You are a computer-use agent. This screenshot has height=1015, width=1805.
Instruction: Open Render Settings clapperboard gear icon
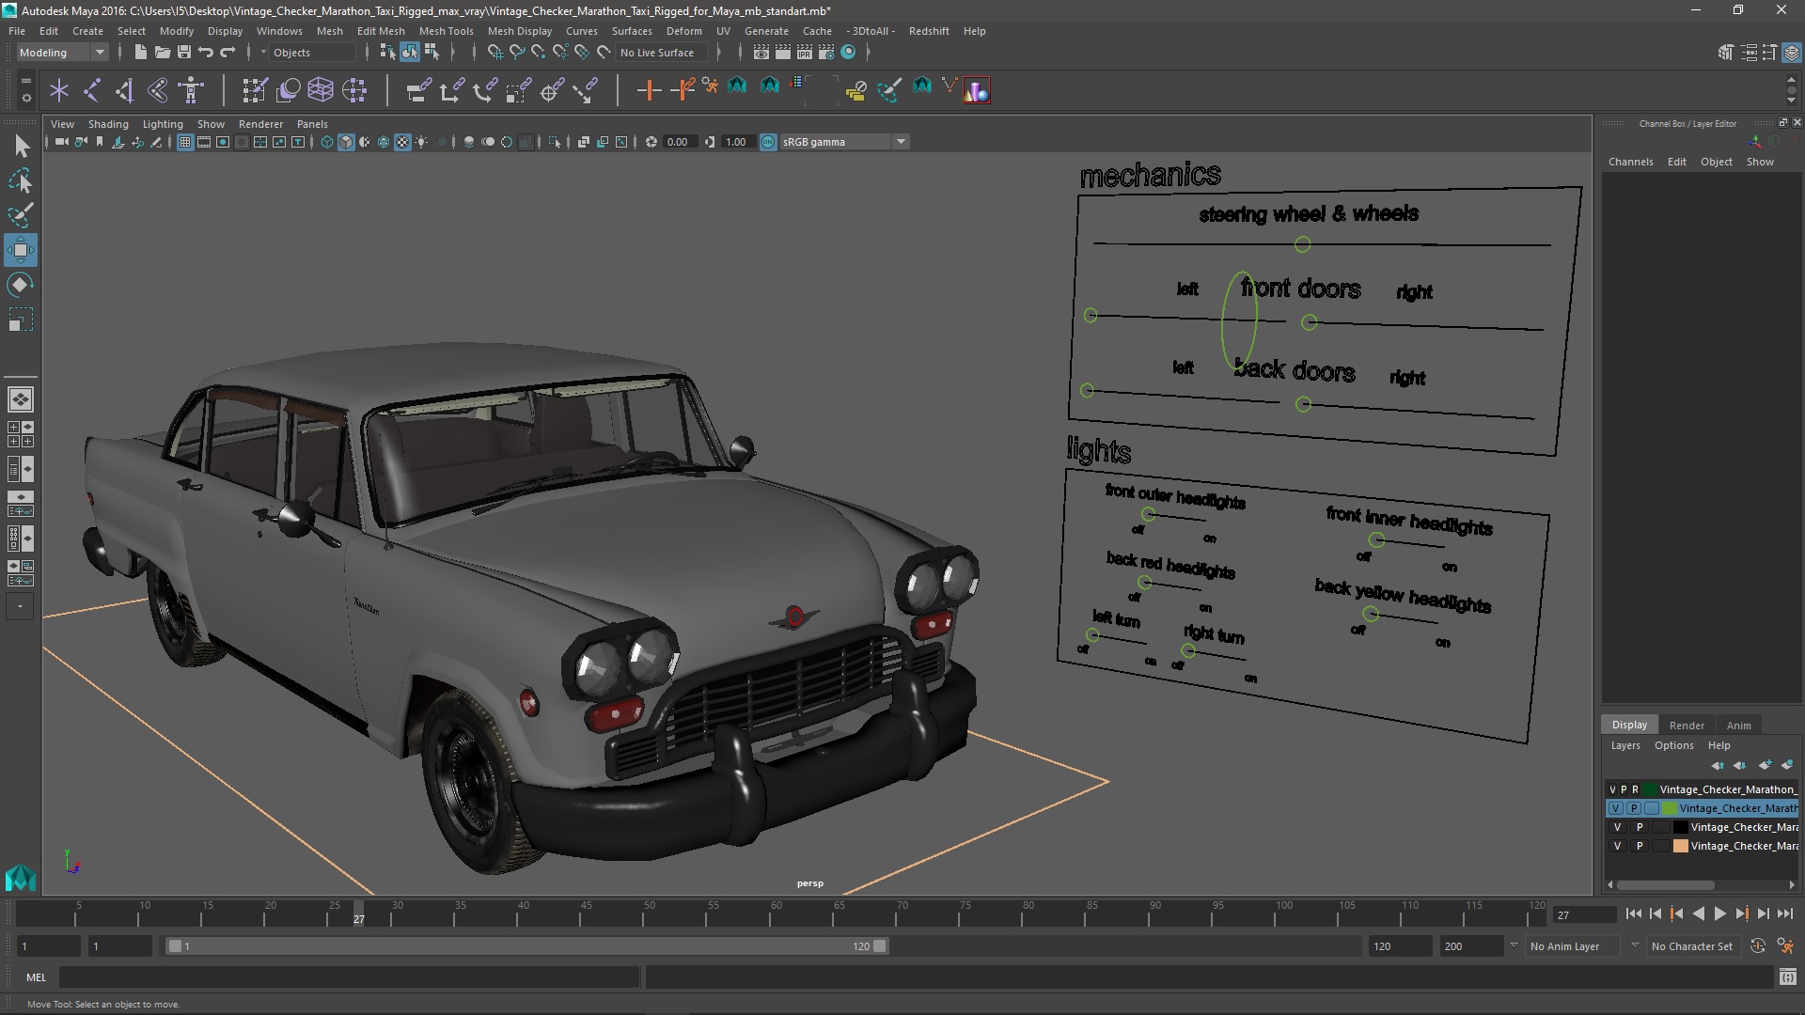[x=826, y=53]
